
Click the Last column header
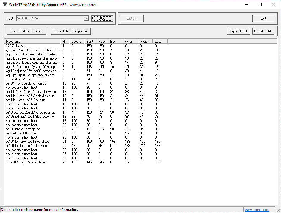tap(160, 42)
